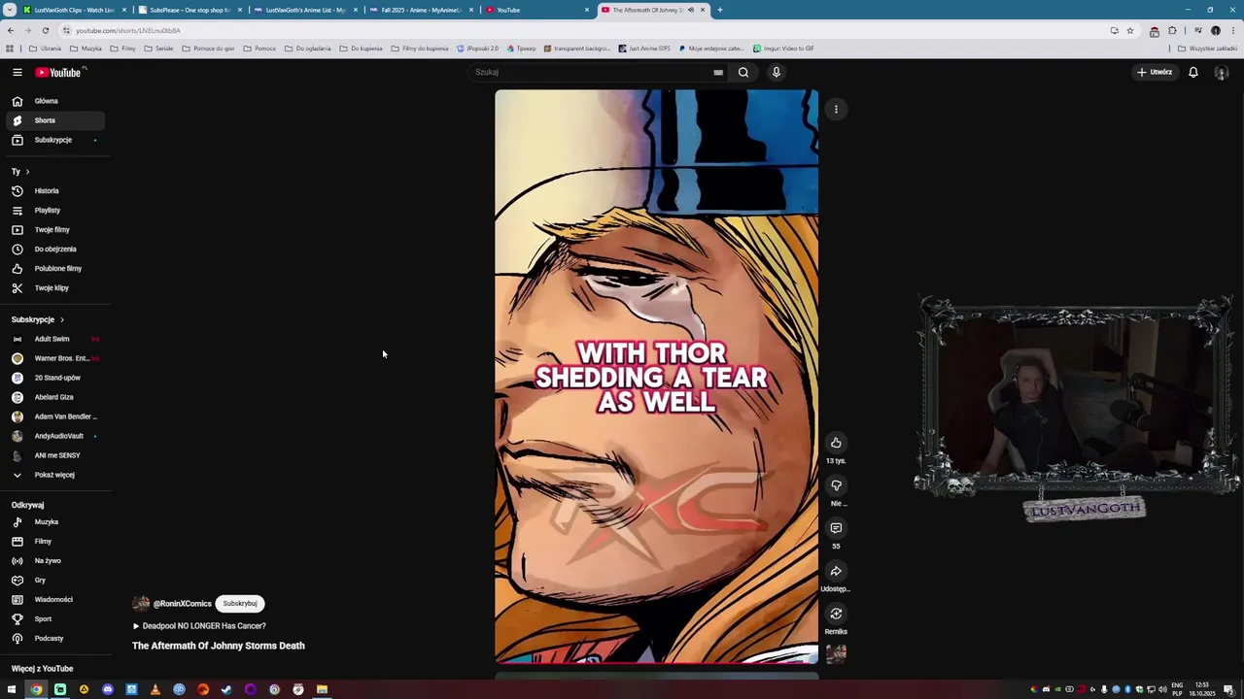Open Steam from the taskbar

(x=226, y=689)
